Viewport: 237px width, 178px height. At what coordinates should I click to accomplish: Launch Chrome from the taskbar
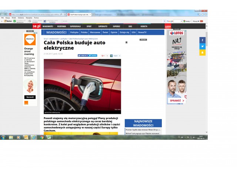tap(41, 137)
